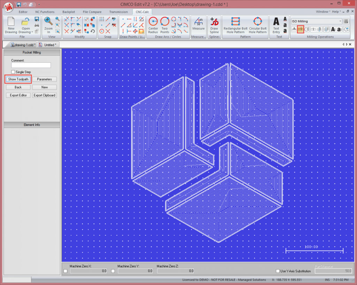Click inside the Comment input field
The height and width of the screenshot is (285, 357).
(x=31, y=65)
